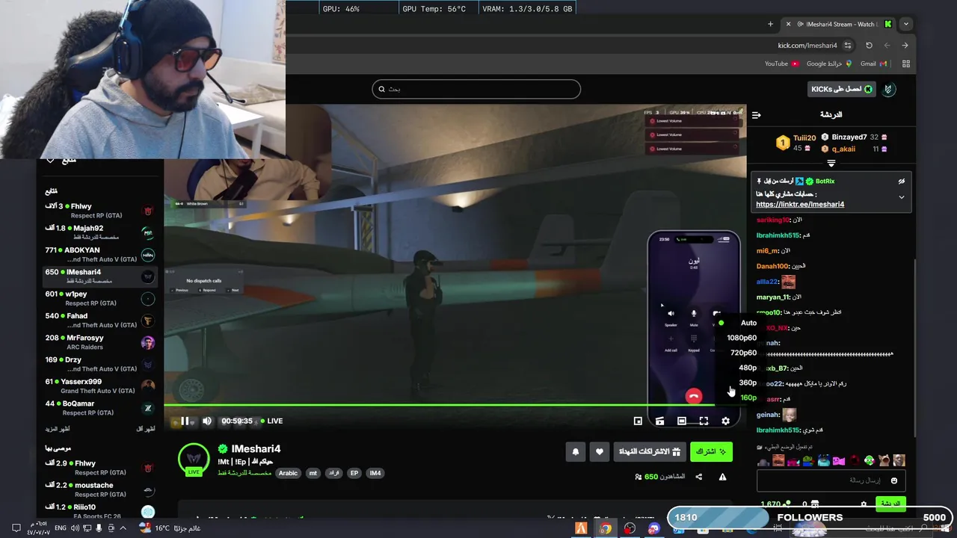Click show more in sidebar list
The height and width of the screenshot is (538, 957).
[57, 429]
